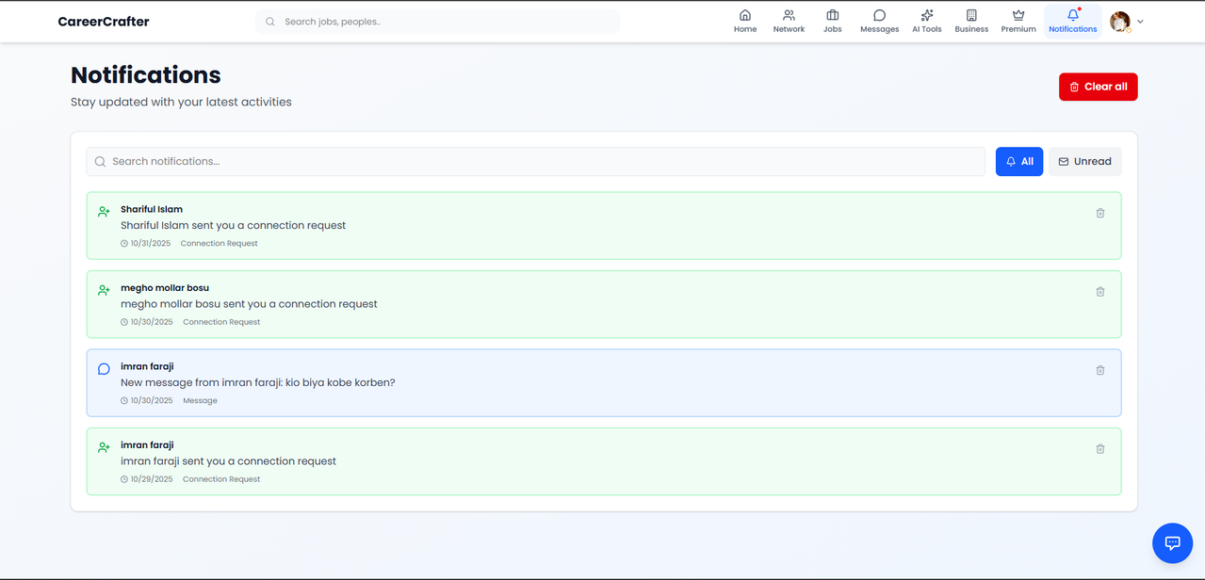The height and width of the screenshot is (580, 1205).
Task: Click the profile avatar picture
Action: (x=1119, y=21)
